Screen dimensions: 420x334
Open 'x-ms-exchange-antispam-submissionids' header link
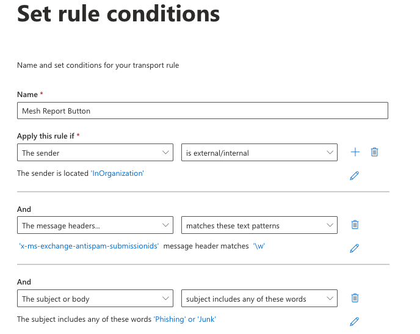click(x=89, y=246)
